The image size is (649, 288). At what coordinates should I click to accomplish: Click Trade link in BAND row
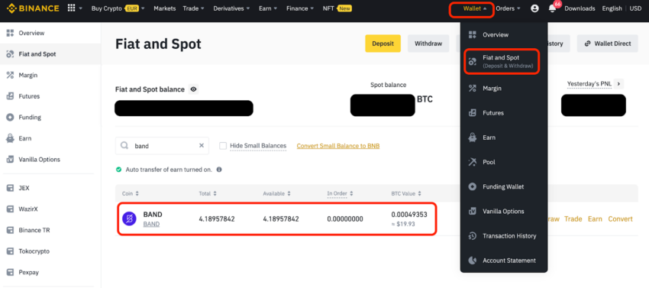click(x=573, y=218)
